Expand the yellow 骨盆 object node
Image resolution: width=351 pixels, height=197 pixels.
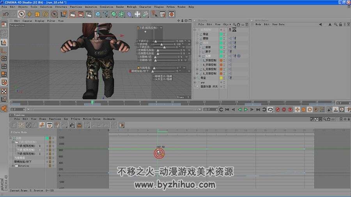click(x=195, y=78)
